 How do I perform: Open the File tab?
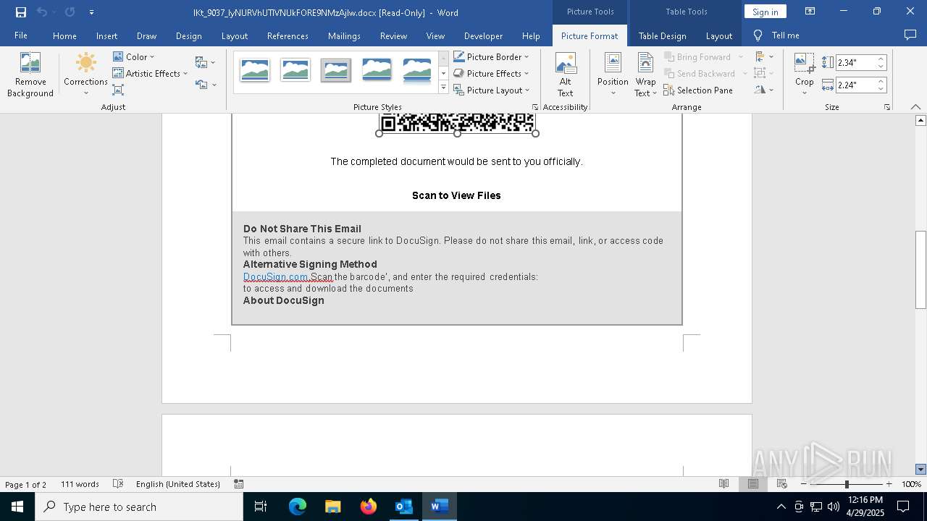point(21,35)
